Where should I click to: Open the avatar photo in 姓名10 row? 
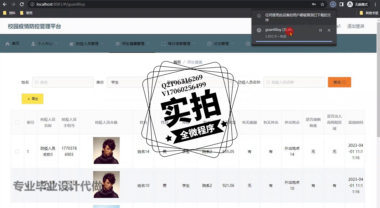click(106, 185)
